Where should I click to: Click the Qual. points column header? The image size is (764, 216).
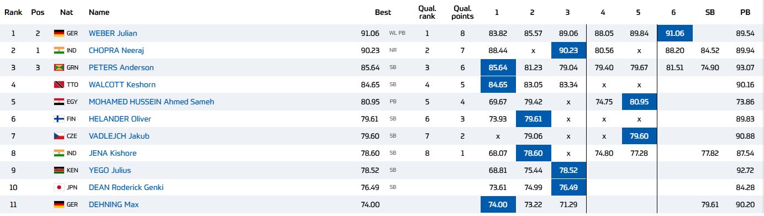coord(463,12)
